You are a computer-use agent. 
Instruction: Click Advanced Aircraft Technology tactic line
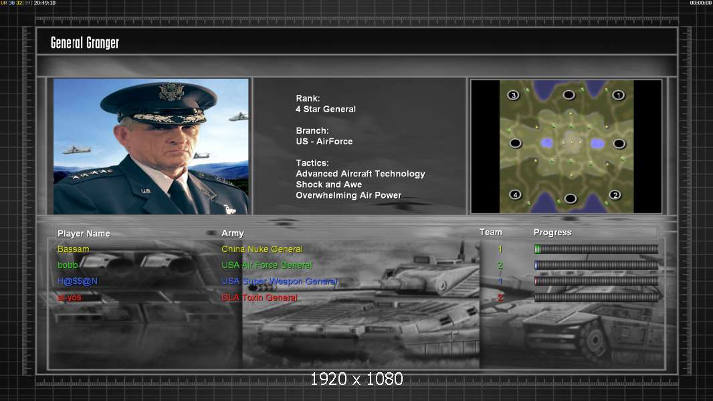coord(361,174)
